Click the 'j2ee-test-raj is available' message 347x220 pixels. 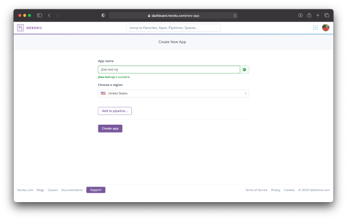(x=114, y=77)
